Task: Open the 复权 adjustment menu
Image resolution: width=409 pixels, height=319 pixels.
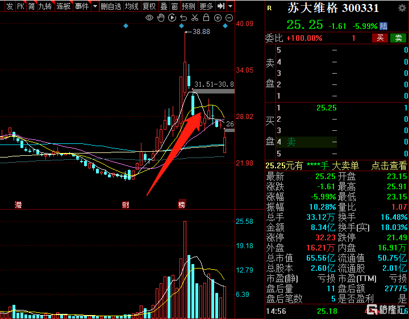Action: pos(149,6)
